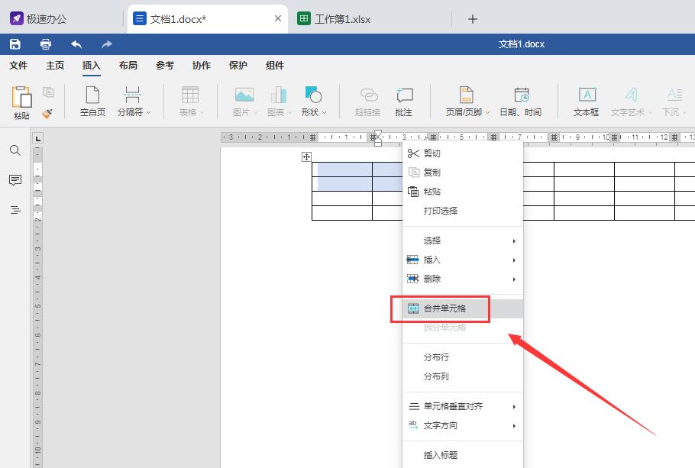Choose Cut (剪切) in the context menu
The width and height of the screenshot is (695, 468).
click(x=432, y=153)
